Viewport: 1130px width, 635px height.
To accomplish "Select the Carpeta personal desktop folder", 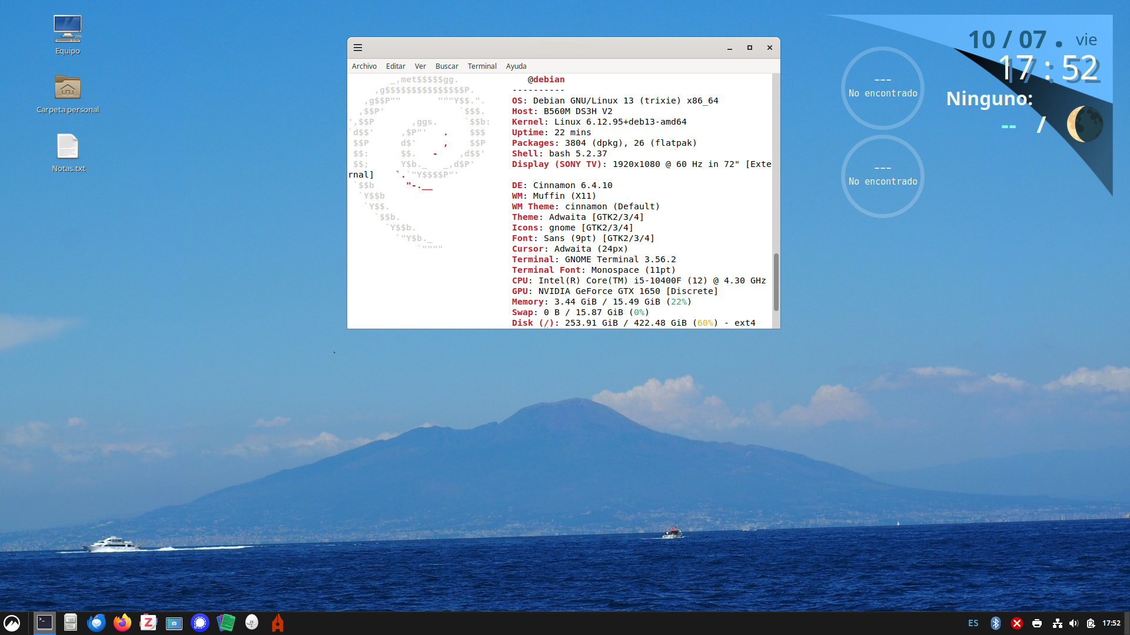I will [x=68, y=94].
